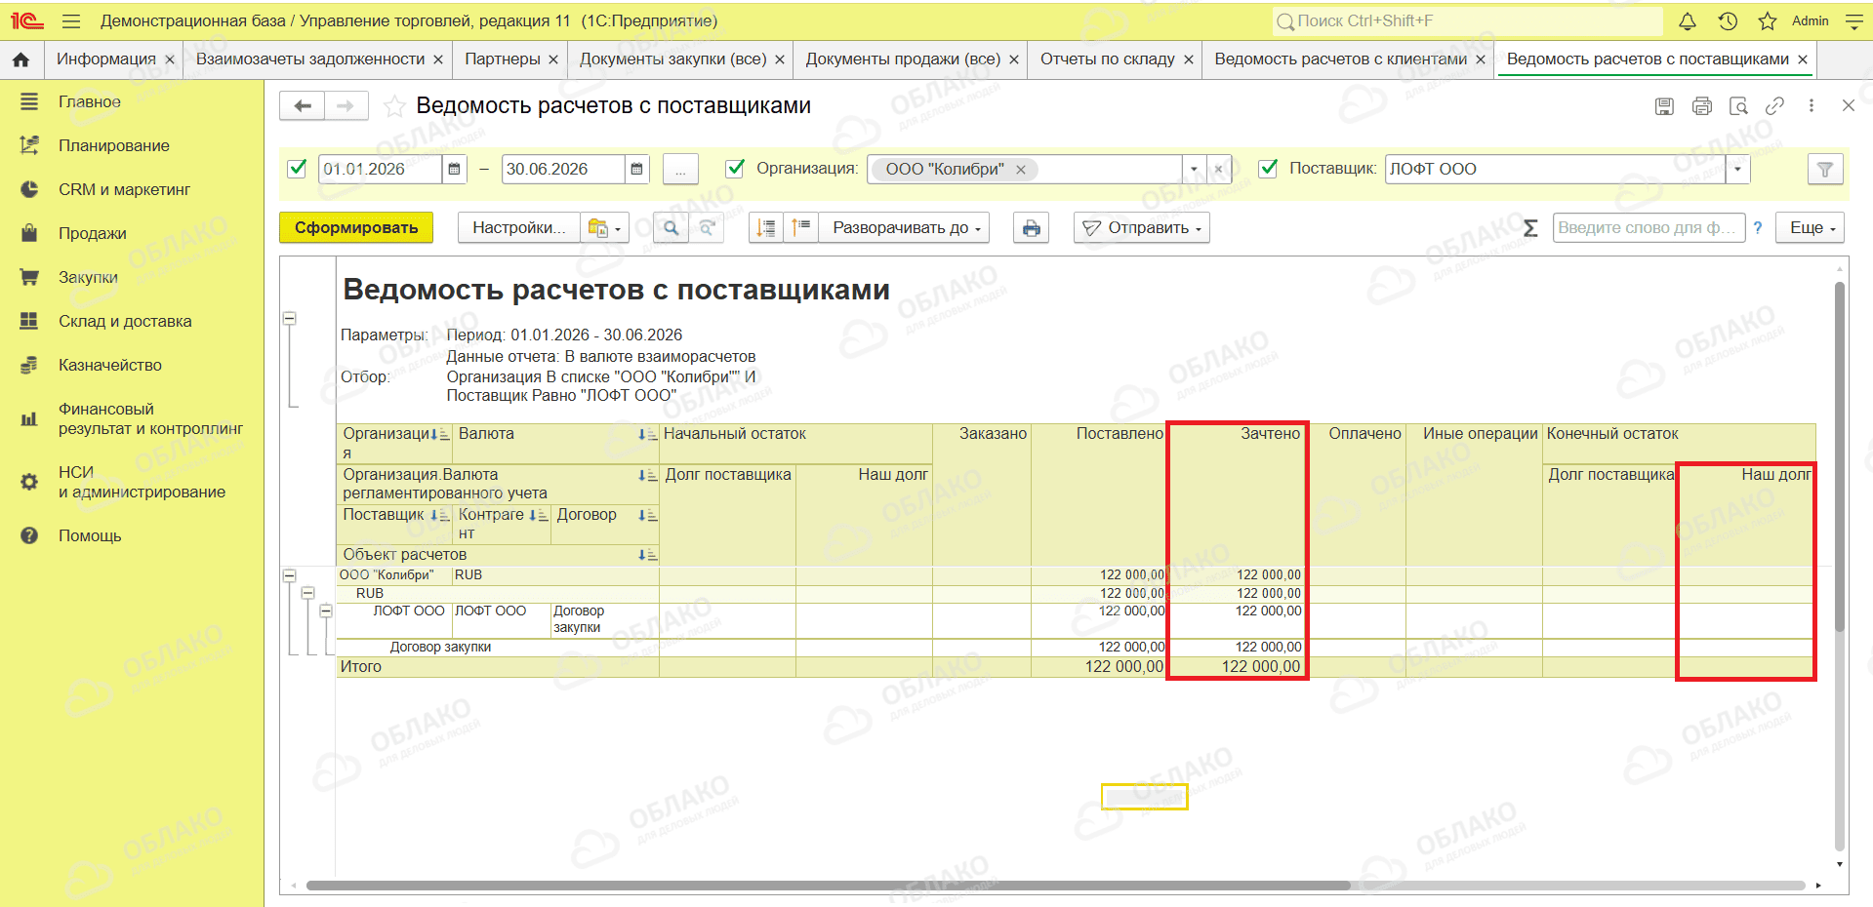Open the Разворачивать до dropdown
The width and height of the screenshot is (1873, 907).
pyautogui.click(x=905, y=228)
